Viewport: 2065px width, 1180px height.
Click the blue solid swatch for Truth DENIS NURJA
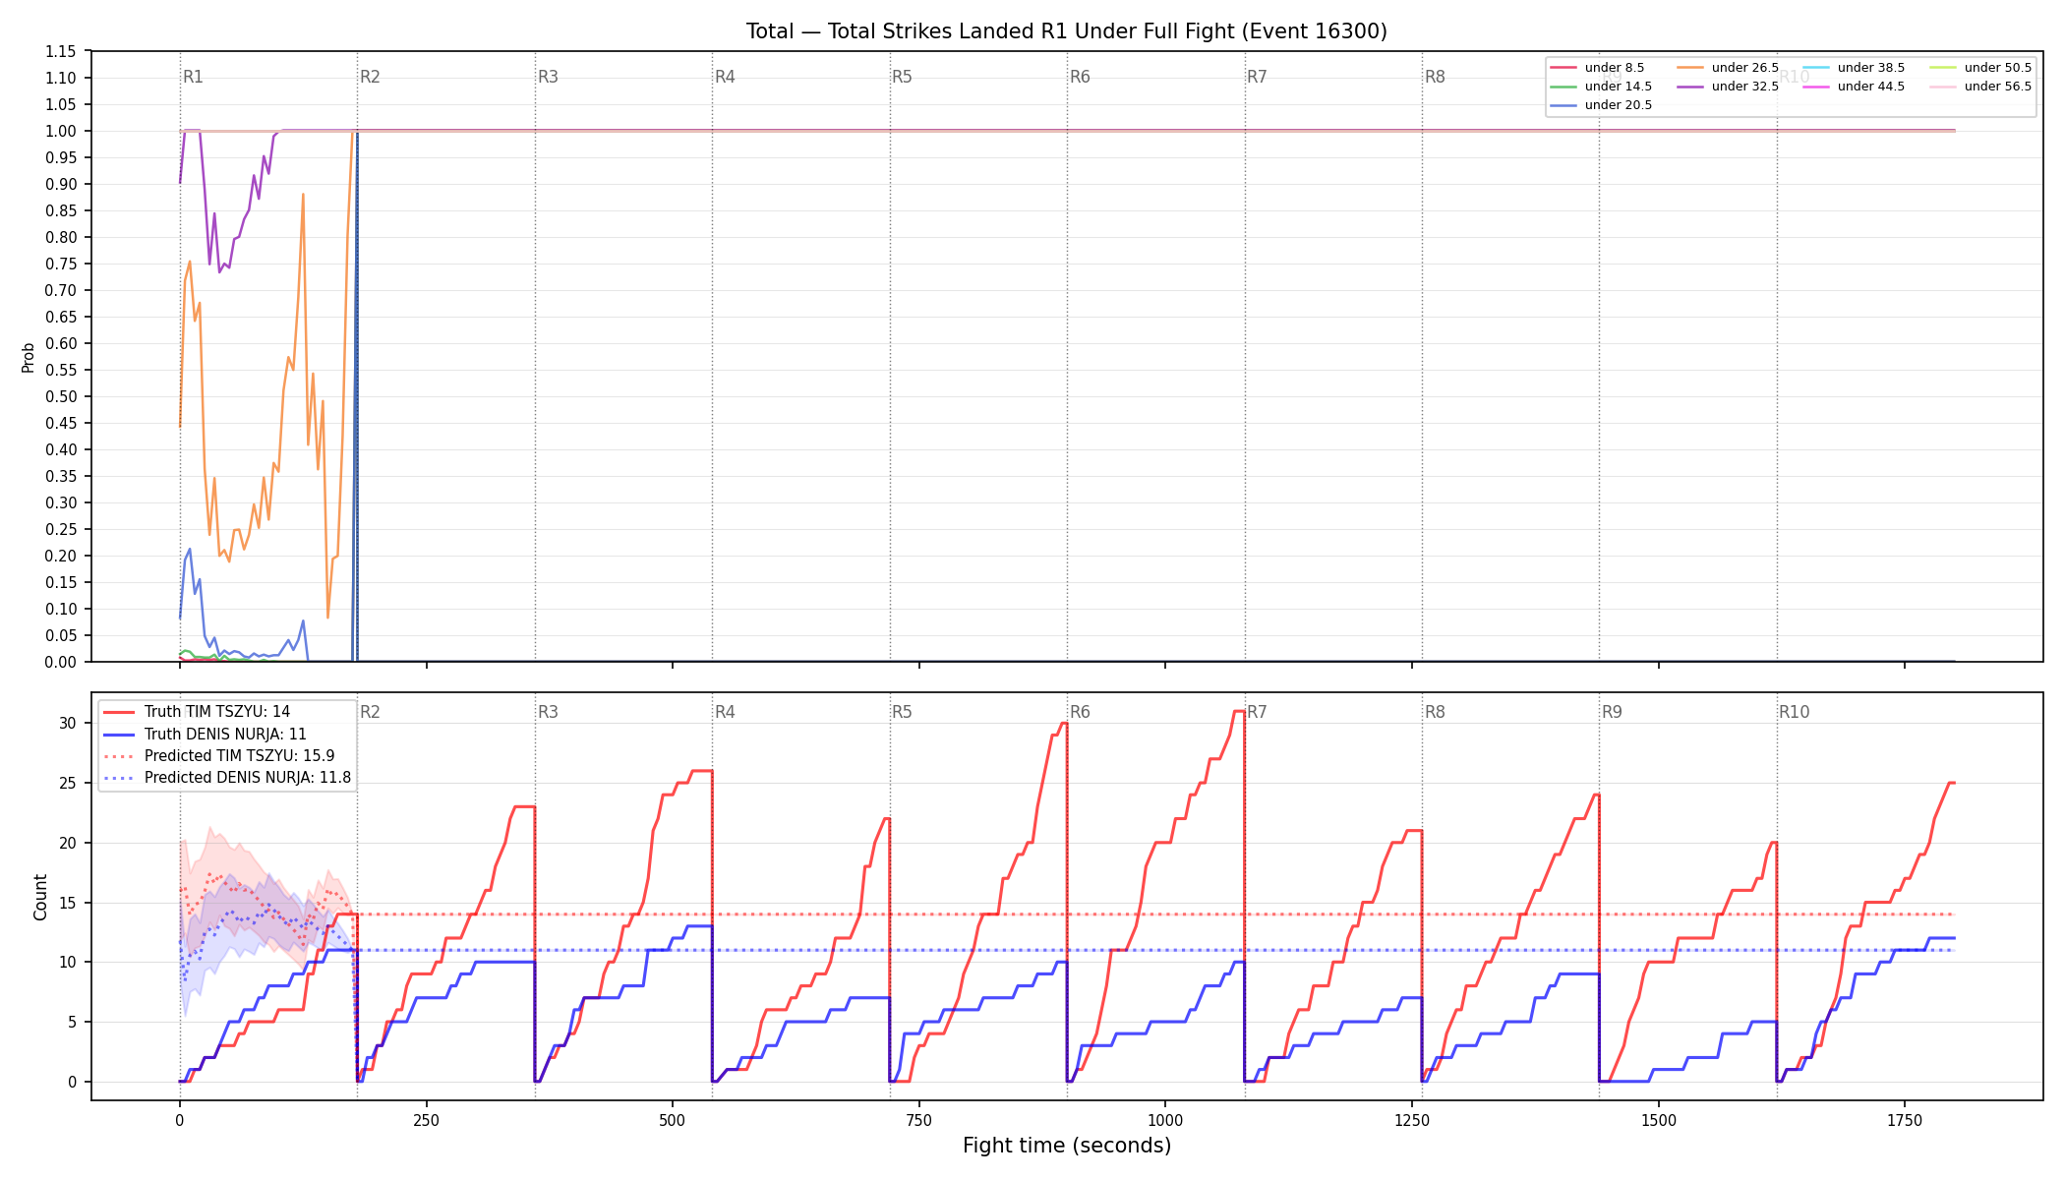[119, 734]
